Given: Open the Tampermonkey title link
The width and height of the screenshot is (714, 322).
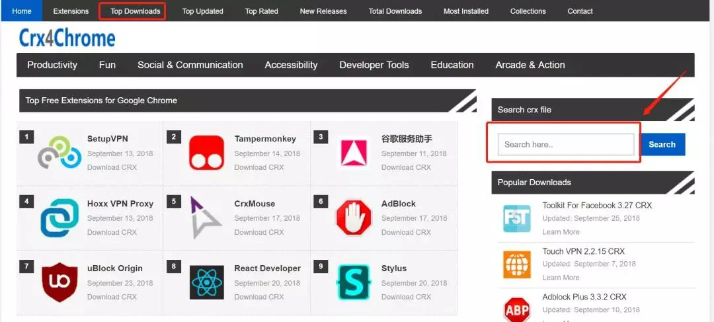Looking at the screenshot, I should [266, 139].
